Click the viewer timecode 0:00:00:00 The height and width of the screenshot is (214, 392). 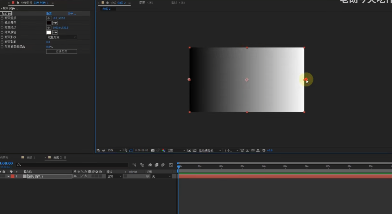pyautogui.click(x=142, y=150)
